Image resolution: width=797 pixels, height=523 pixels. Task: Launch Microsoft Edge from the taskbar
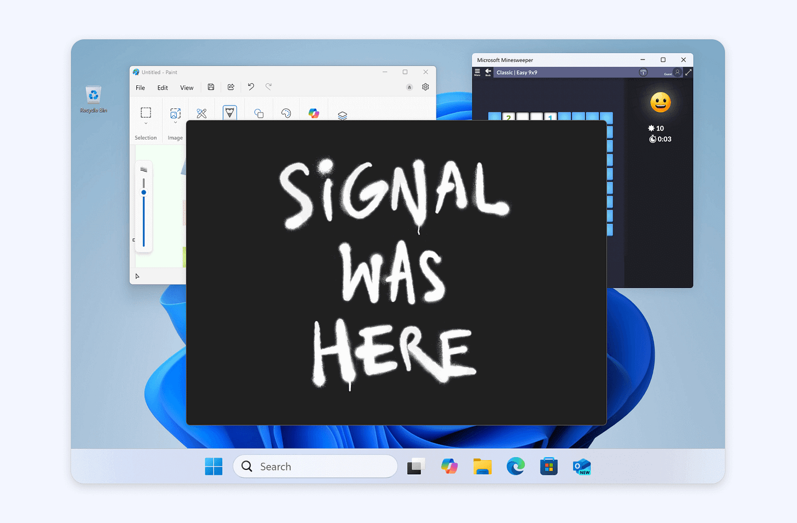point(515,466)
